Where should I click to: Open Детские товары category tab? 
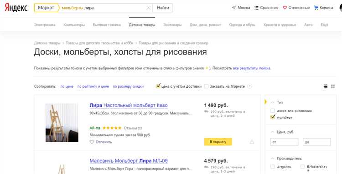coord(142,25)
